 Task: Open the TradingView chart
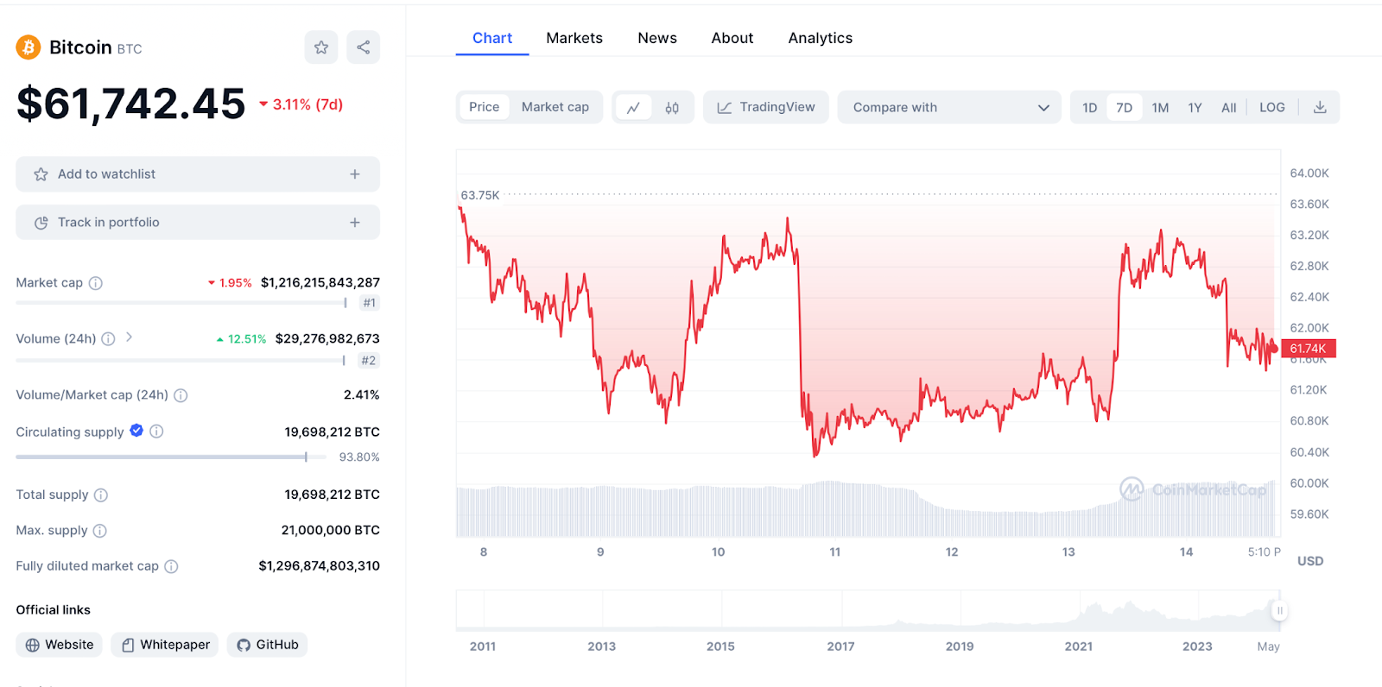766,108
